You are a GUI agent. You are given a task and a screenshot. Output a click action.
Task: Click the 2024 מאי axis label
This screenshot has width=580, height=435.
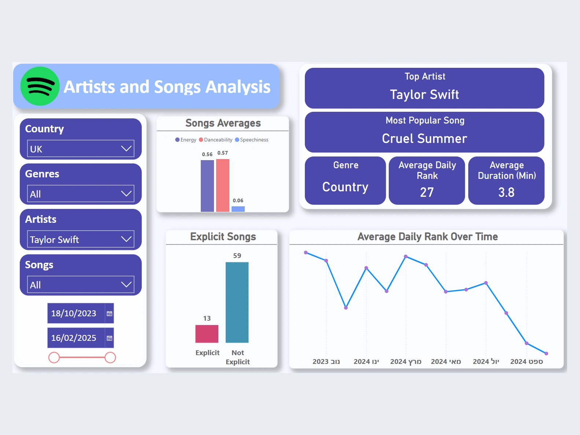pyautogui.click(x=446, y=362)
